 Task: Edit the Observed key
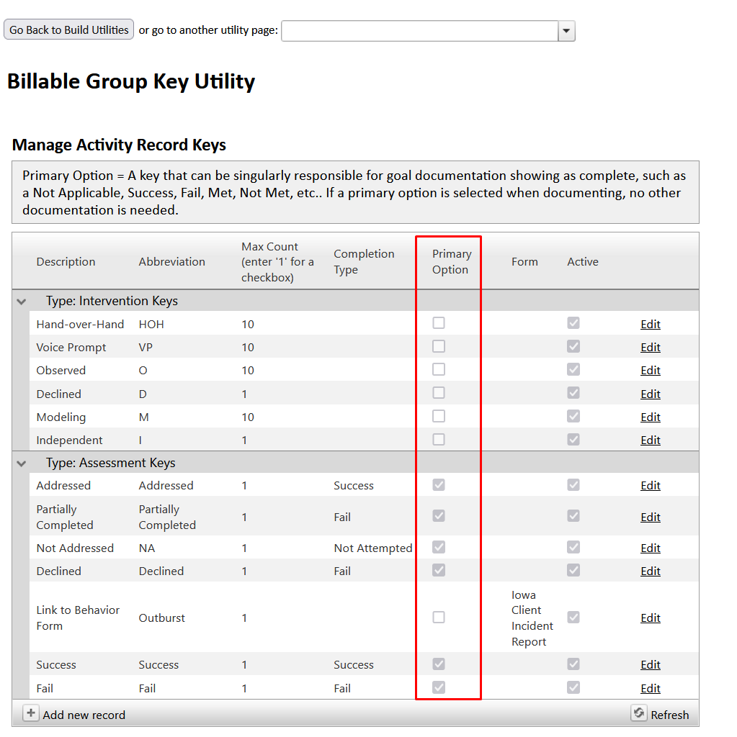pyautogui.click(x=651, y=371)
